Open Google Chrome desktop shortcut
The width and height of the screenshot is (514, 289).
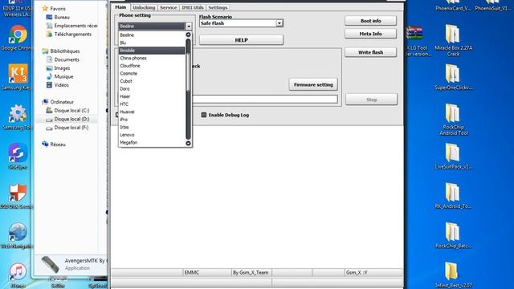point(18,35)
